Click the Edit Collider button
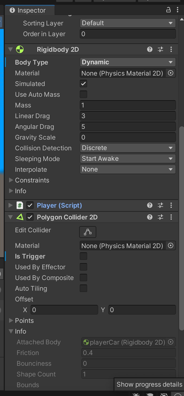This screenshot has width=184, height=396. (x=88, y=232)
